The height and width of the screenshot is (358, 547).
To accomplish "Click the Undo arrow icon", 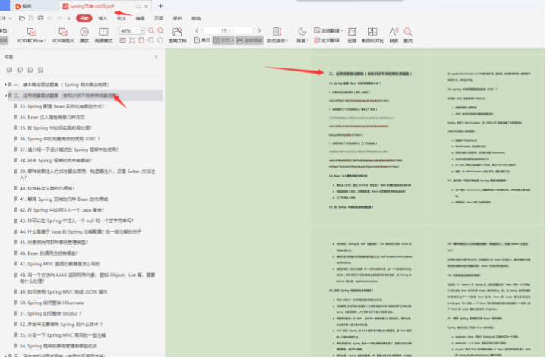I will [x=50, y=18].
